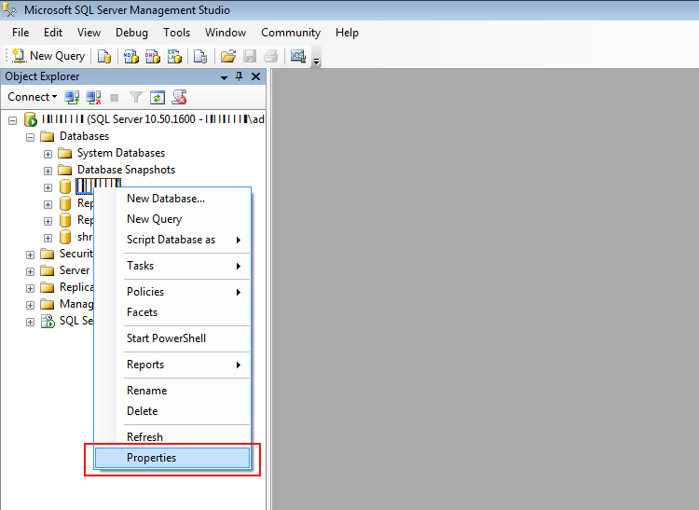Choose Rename from context menu
Screen dimensions: 699x510
pyautogui.click(x=172, y=391)
